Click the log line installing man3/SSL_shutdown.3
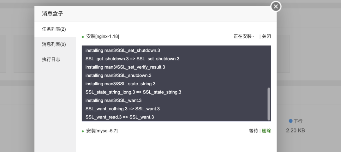Image resolution: width=341 pixels, height=152 pixels. pyautogui.click(x=118, y=75)
